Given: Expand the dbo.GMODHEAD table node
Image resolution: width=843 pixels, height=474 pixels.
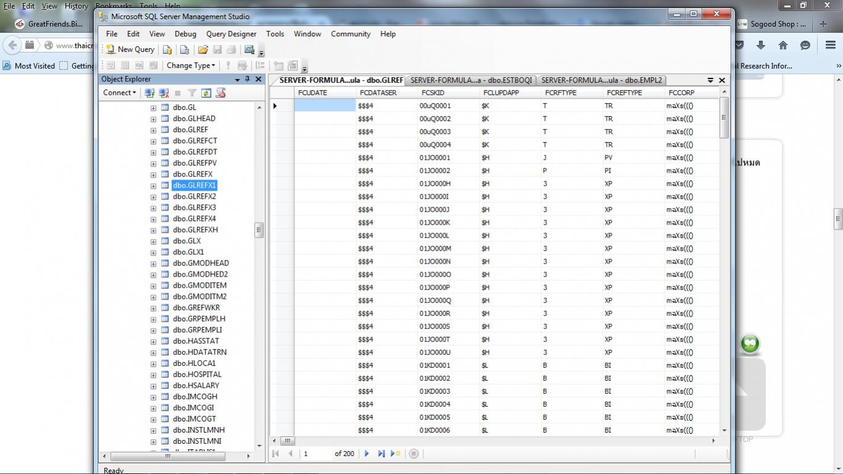Looking at the screenshot, I should click(x=153, y=264).
